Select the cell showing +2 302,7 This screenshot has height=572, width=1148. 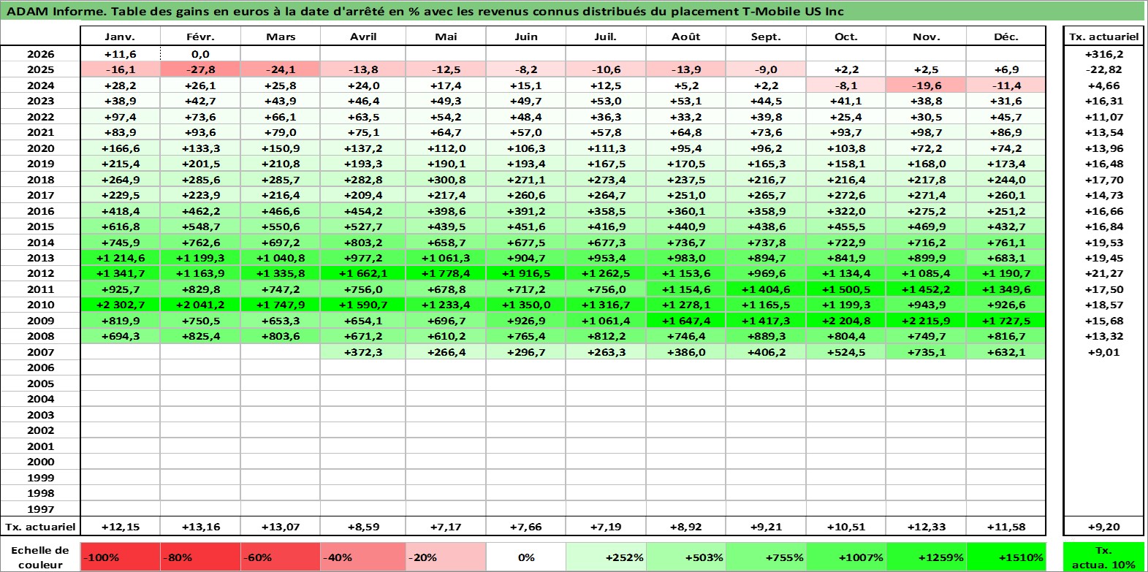pos(120,305)
